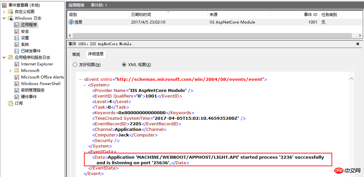This screenshot has width=364, height=177.
Task: Click the event list horizontal scrollbar right arrow
Action: pos(360,35)
